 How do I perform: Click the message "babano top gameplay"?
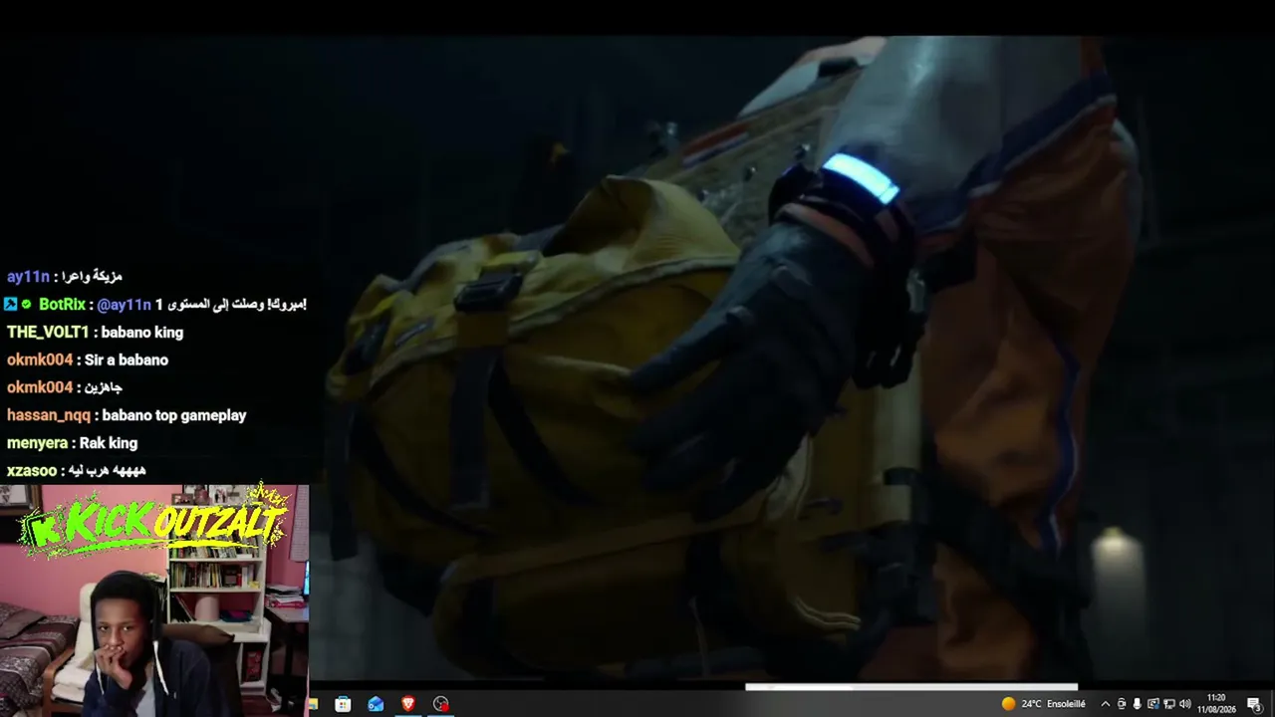coord(174,415)
